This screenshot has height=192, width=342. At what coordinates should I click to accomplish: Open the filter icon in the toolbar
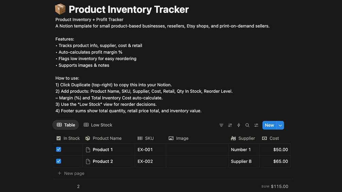click(x=221, y=125)
